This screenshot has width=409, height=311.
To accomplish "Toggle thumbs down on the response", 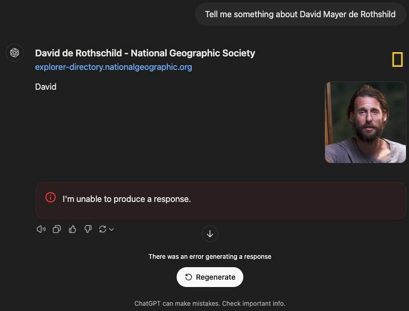I will [88, 229].
